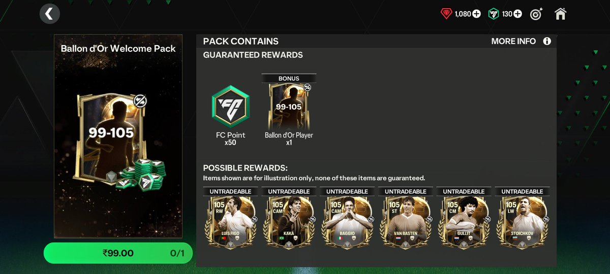Add FC Points with plus icon
Screen dimensions: 610x274
tap(517, 14)
